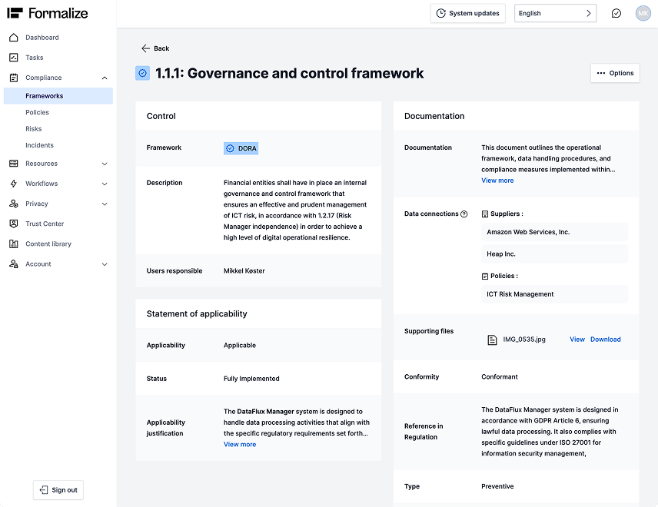658x507 pixels.
Task: Click the DORA framework tag
Action: pos(241,148)
